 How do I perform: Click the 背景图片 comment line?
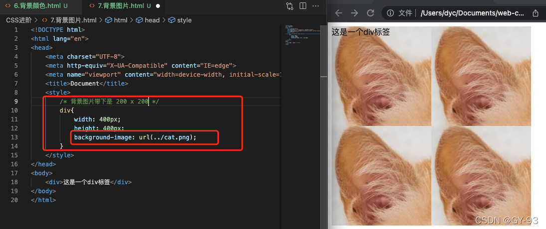(109, 102)
